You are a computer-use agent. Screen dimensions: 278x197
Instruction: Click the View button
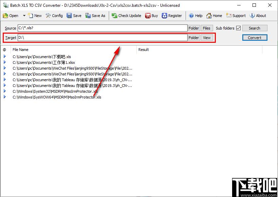point(207,38)
